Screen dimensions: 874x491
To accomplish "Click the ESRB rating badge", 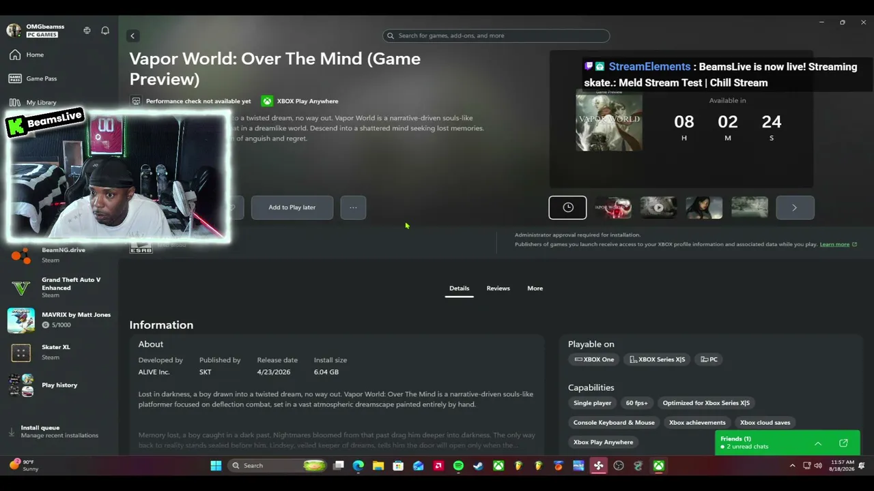I will pyautogui.click(x=141, y=246).
